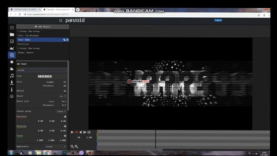Bookmark this page with star icon
Image resolution: width=277 pixels, height=156 pixels.
(x=259, y=15)
